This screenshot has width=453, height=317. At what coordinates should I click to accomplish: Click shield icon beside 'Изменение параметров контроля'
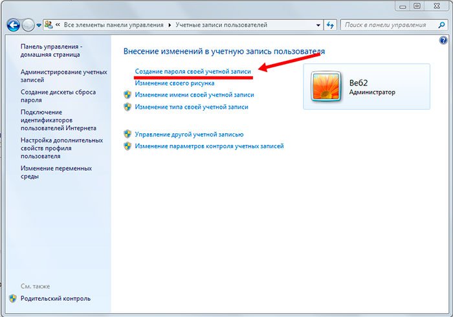[x=127, y=146]
